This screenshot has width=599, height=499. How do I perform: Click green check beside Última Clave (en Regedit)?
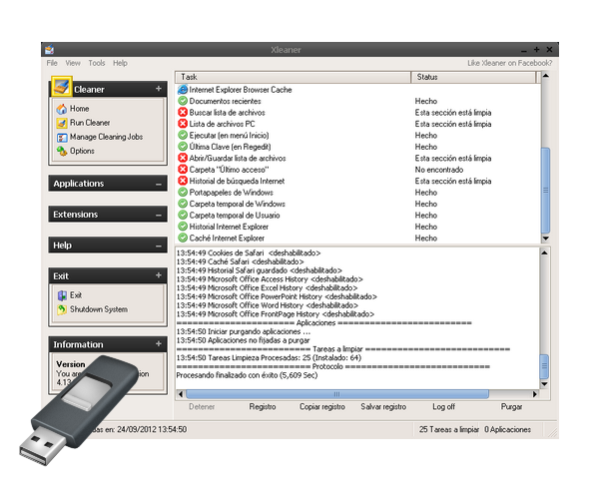coord(183,147)
